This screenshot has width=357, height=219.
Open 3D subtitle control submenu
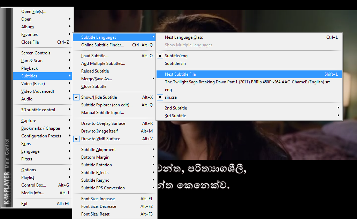pos(43,110)
